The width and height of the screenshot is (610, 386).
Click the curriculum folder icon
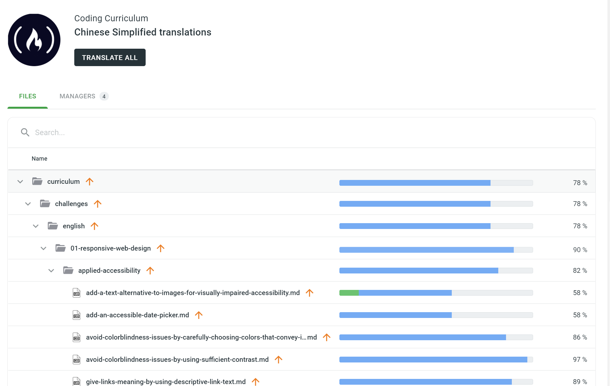(37, 181)
